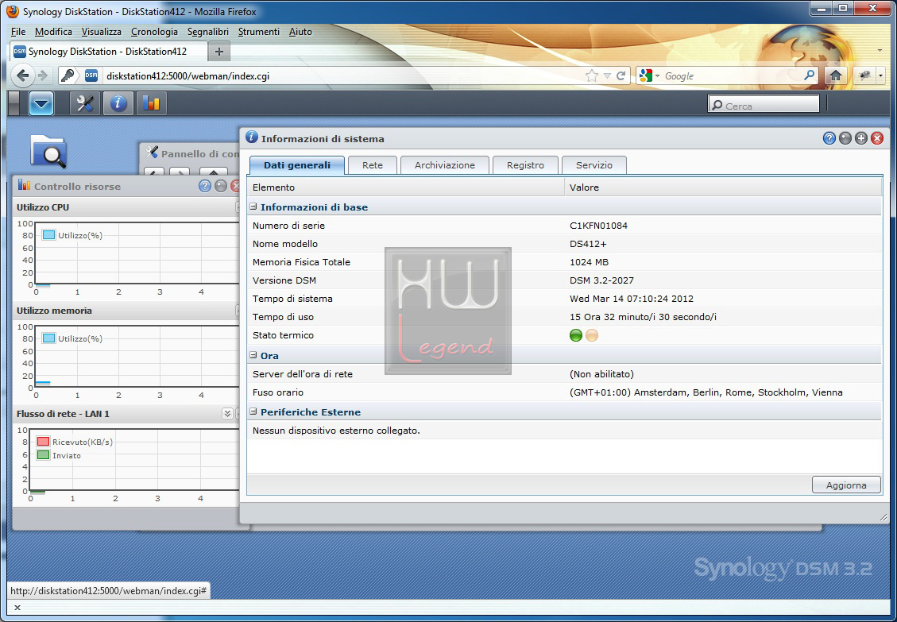The height and width of the screenshot is (622, 897).
Task: Reload the page with refresh icon
Action: click(621, 75)
